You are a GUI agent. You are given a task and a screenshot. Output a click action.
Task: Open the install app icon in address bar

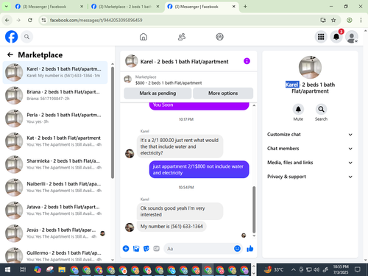coord(323,20)
